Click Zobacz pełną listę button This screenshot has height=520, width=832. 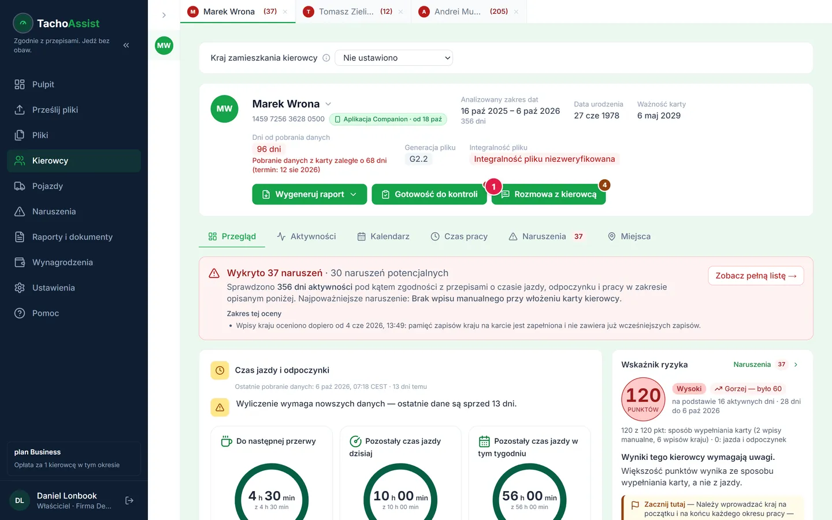click(x=756, y=276)
